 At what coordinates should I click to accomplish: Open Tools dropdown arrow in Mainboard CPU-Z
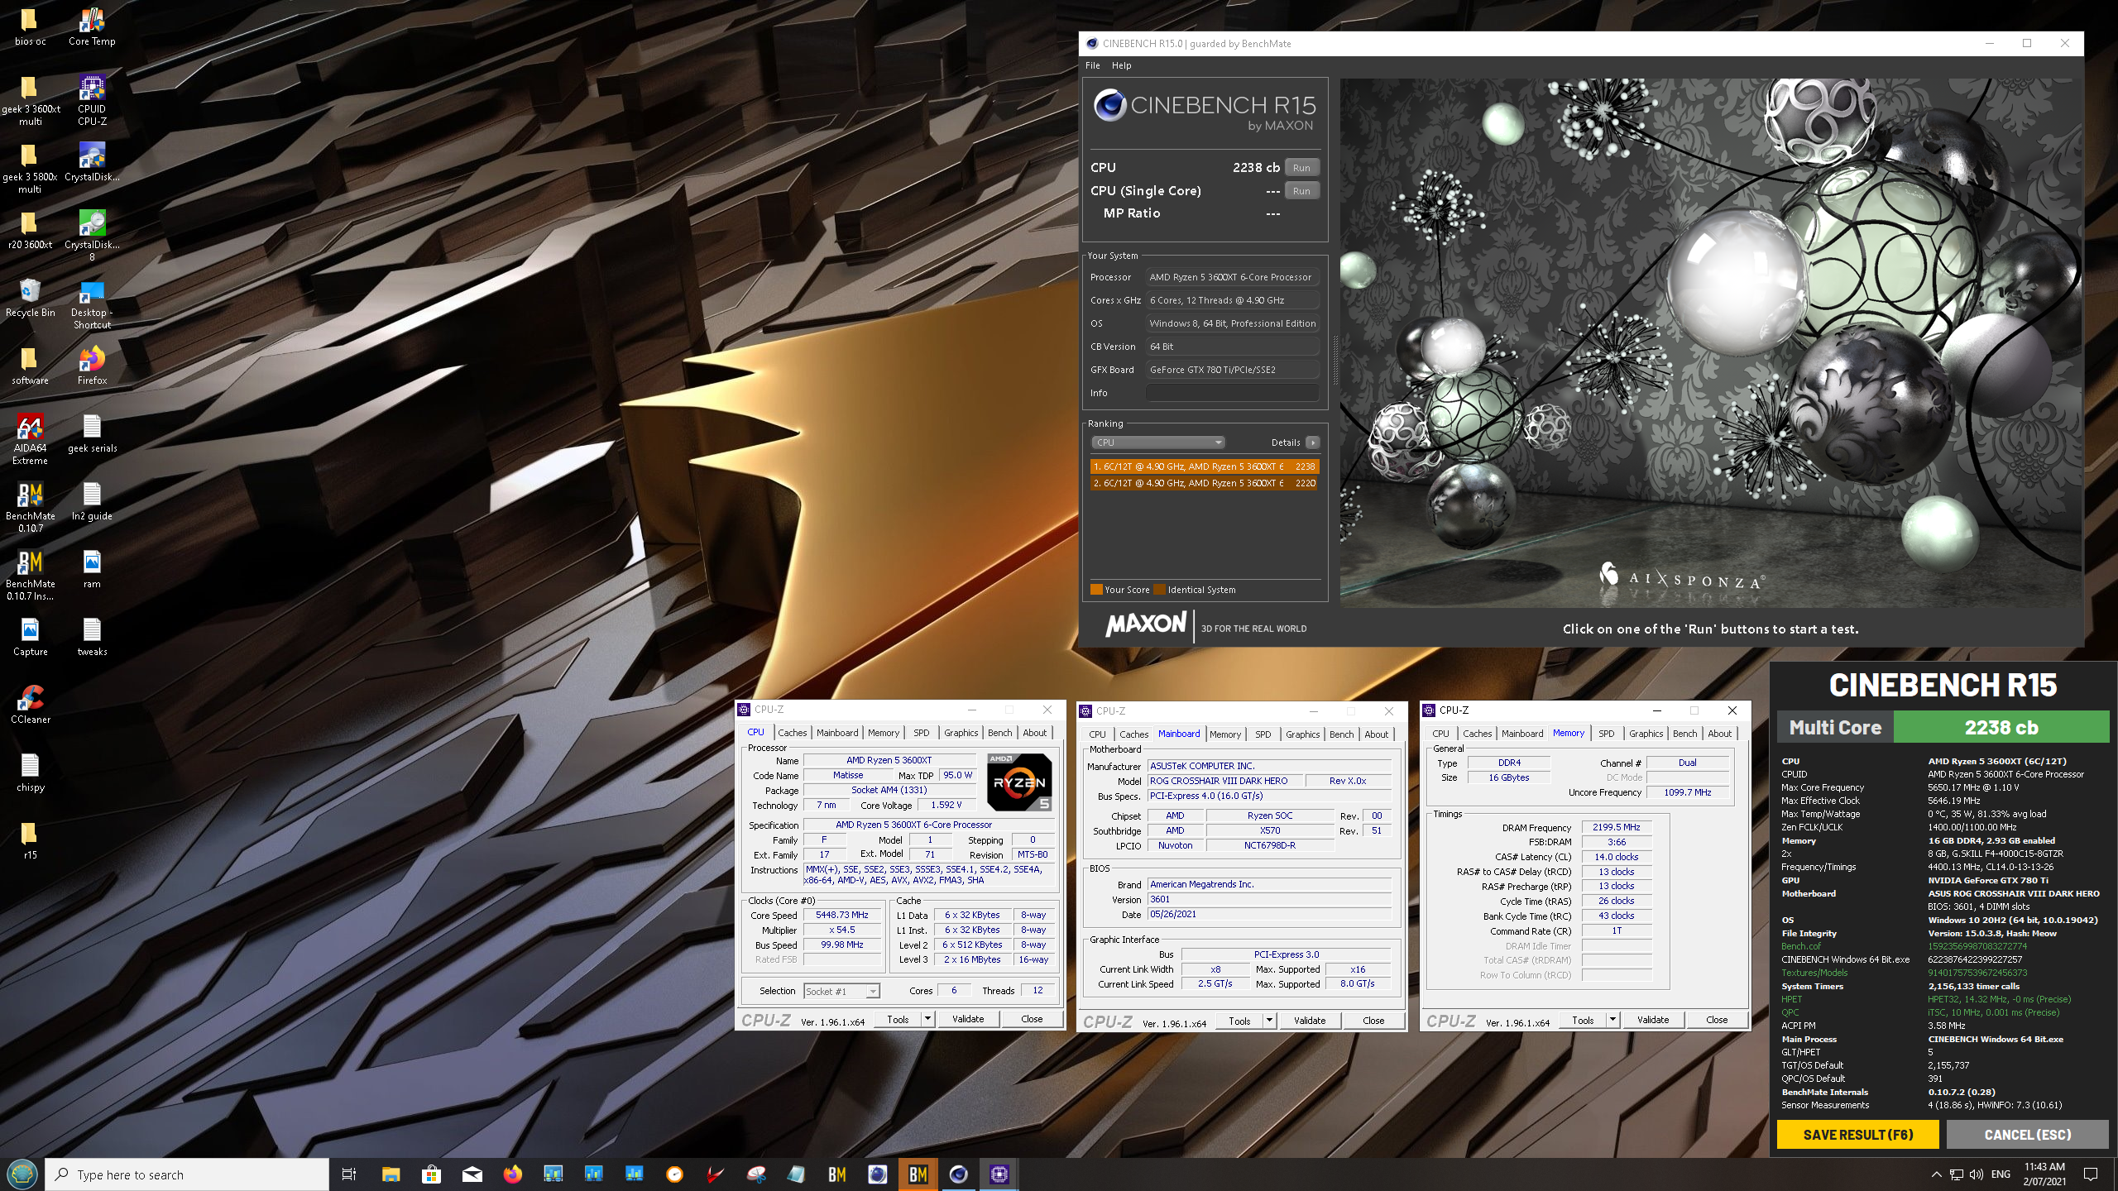click(x=1269, y=1021)
